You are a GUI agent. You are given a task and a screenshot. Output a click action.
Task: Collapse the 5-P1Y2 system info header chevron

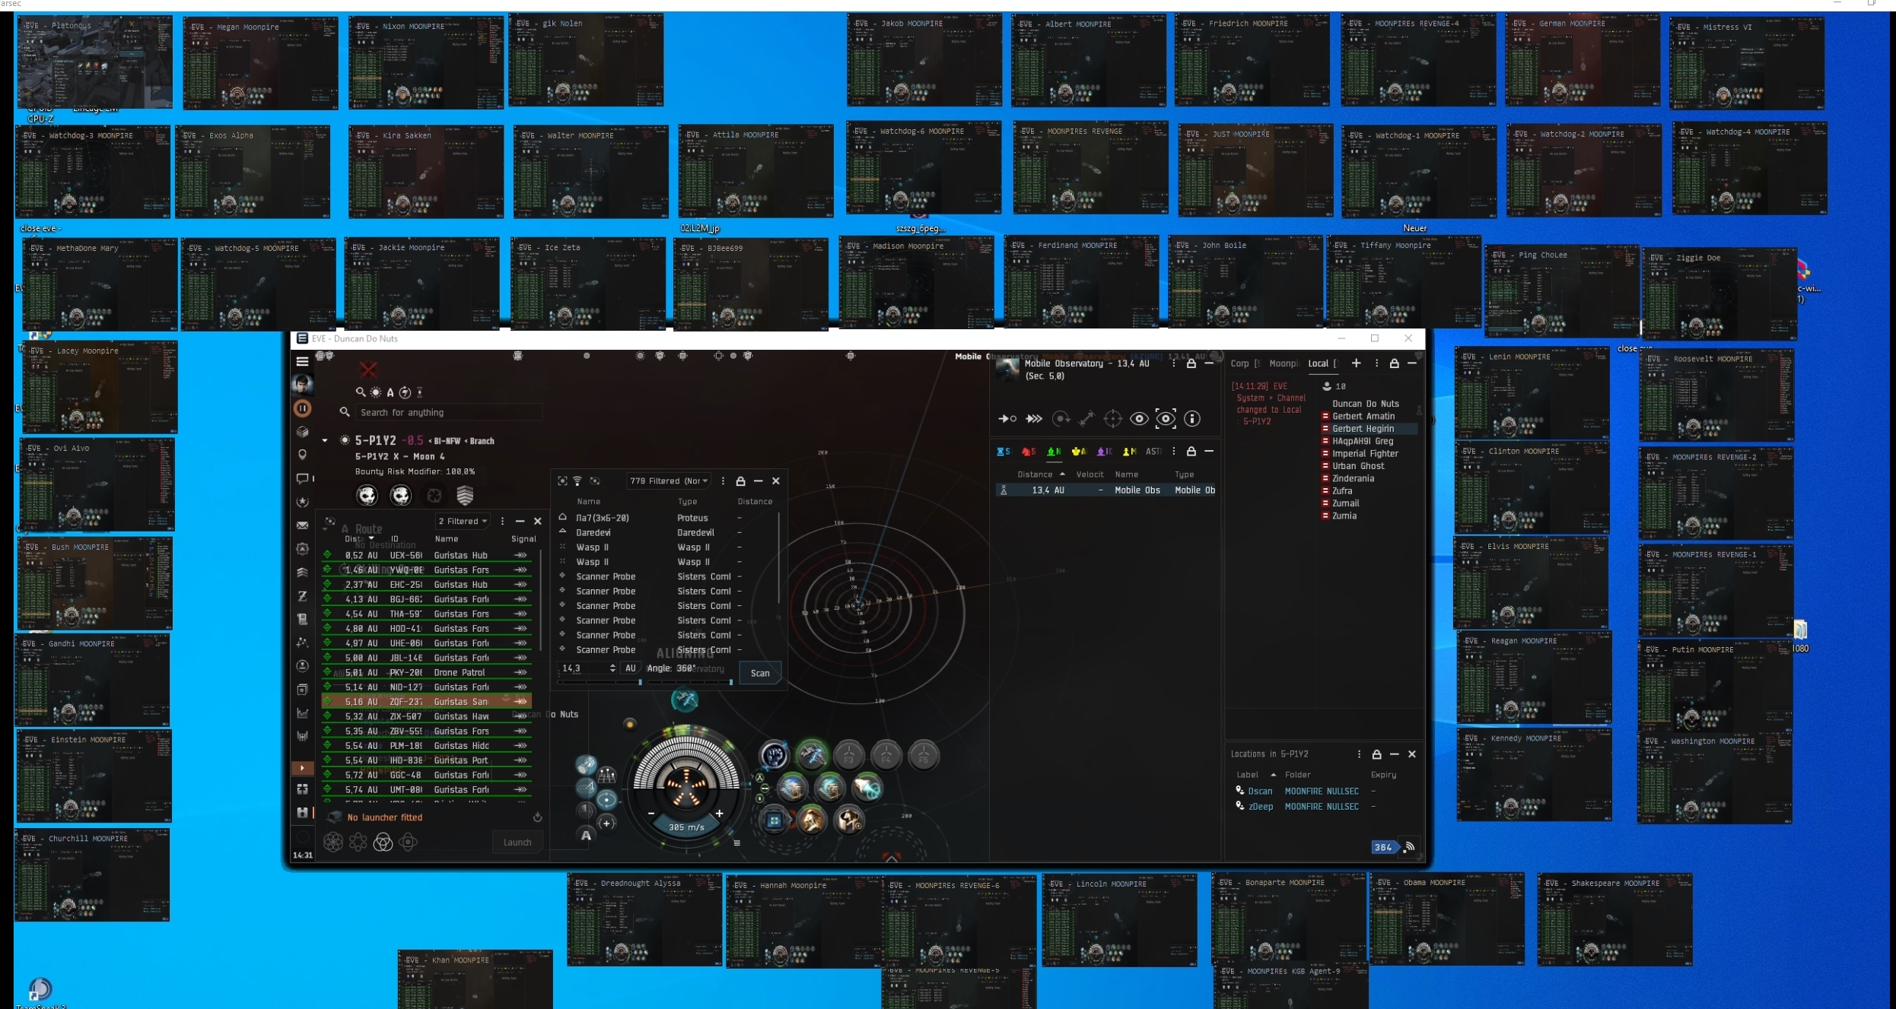tap(325, 440)
